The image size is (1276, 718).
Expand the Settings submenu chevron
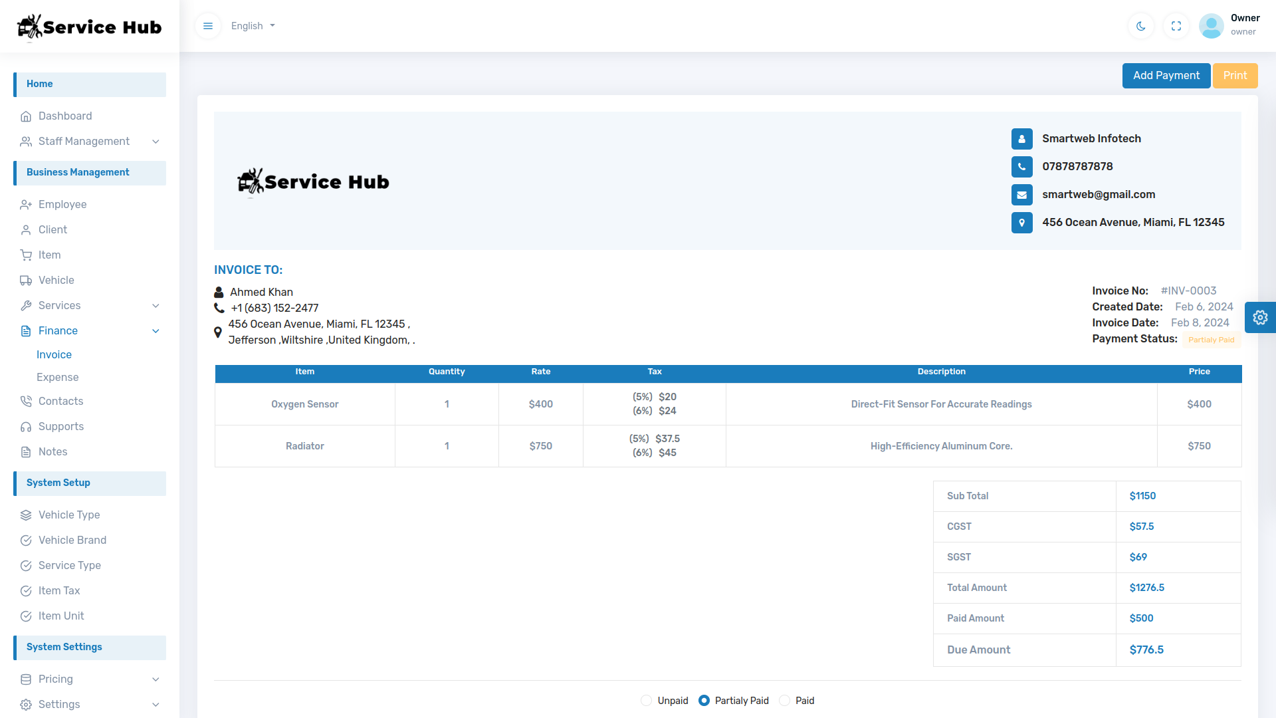coord(156,705)
